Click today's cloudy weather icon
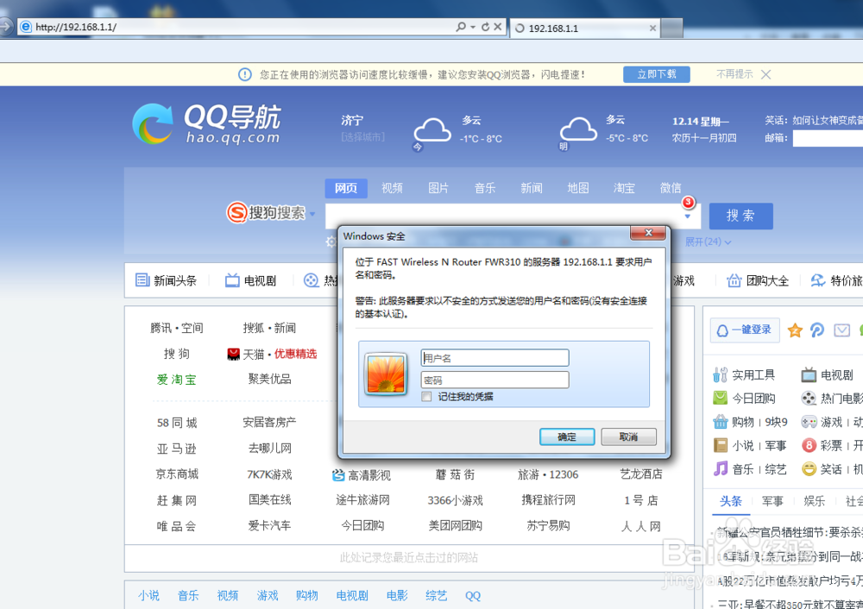Viewport: 863px width, 609px height. pos(432,131)
